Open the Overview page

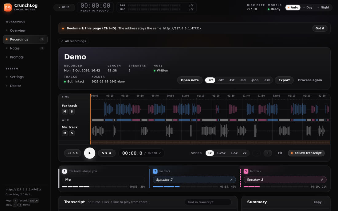(25, 31)
